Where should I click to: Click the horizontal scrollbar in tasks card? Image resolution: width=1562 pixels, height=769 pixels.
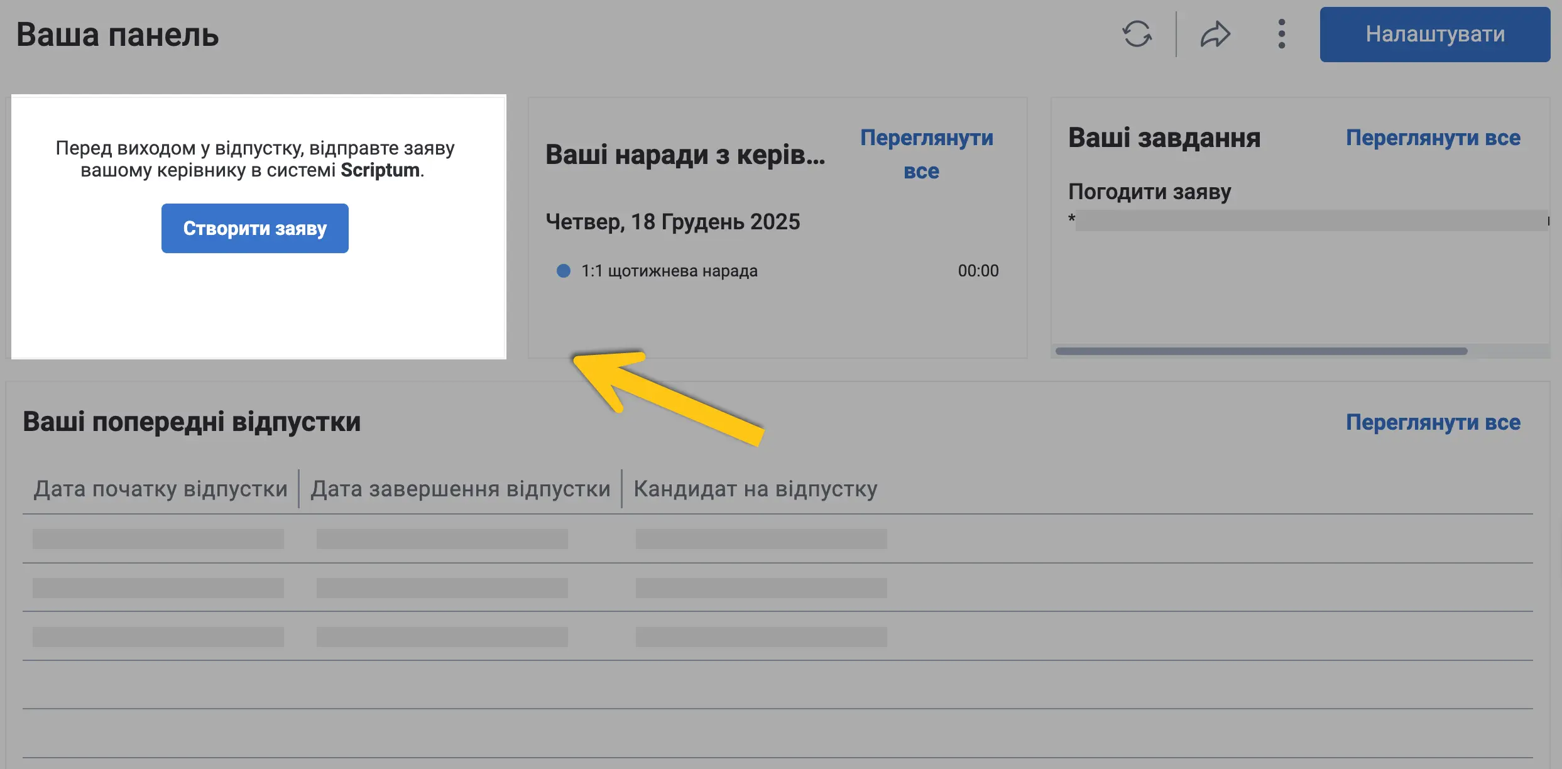click(1261, 351)
